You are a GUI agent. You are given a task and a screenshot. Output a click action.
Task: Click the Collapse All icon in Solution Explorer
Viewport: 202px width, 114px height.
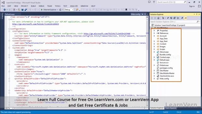(175, 18)
